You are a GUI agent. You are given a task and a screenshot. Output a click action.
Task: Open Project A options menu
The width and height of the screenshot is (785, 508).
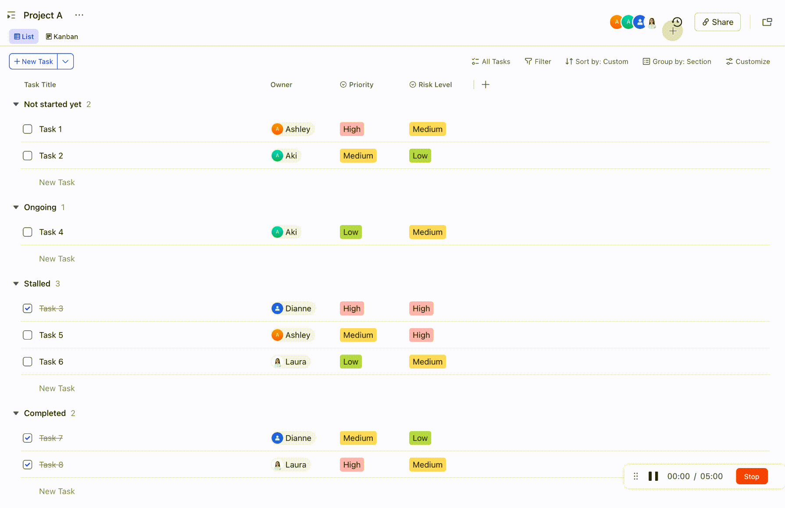(79, 14)
